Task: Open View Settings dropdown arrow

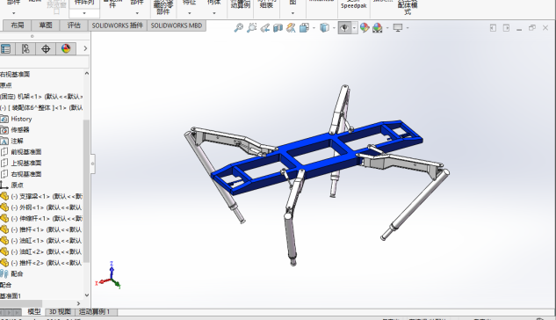Action: [408, 27]
